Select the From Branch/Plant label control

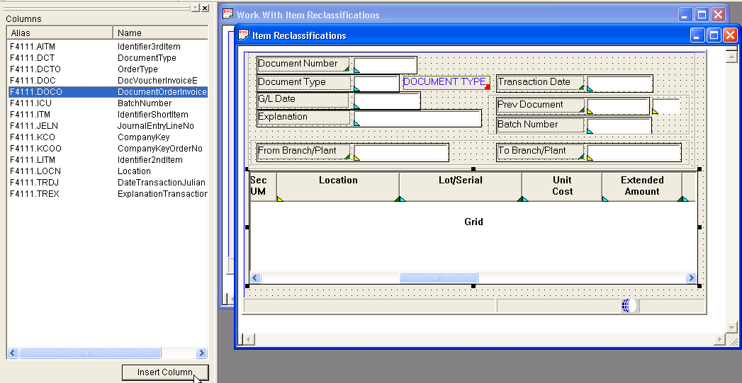(x=303, y=151)
